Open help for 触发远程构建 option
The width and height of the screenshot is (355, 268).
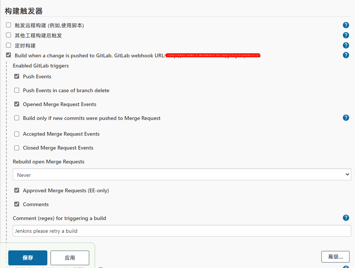(346, 25)
